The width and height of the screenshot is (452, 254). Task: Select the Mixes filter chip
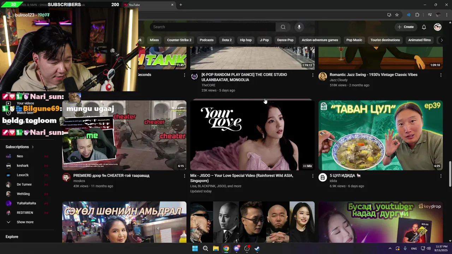pyautogui.click(x=154, y=40)
